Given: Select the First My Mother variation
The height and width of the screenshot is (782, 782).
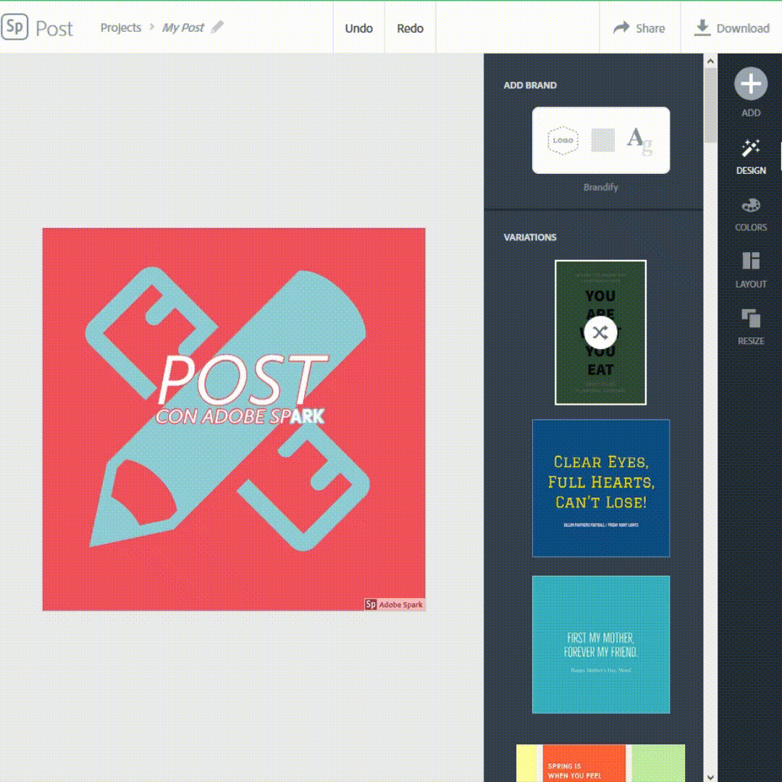Looking at the screenshot, I should pyautogui.click(x=601, y=644).
